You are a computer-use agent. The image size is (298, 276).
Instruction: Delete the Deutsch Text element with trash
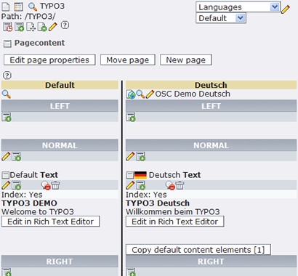(x=180, y=185)
